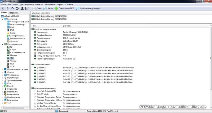212x113 pixels.
Task: Select SPD tree item
Action: 10,58
